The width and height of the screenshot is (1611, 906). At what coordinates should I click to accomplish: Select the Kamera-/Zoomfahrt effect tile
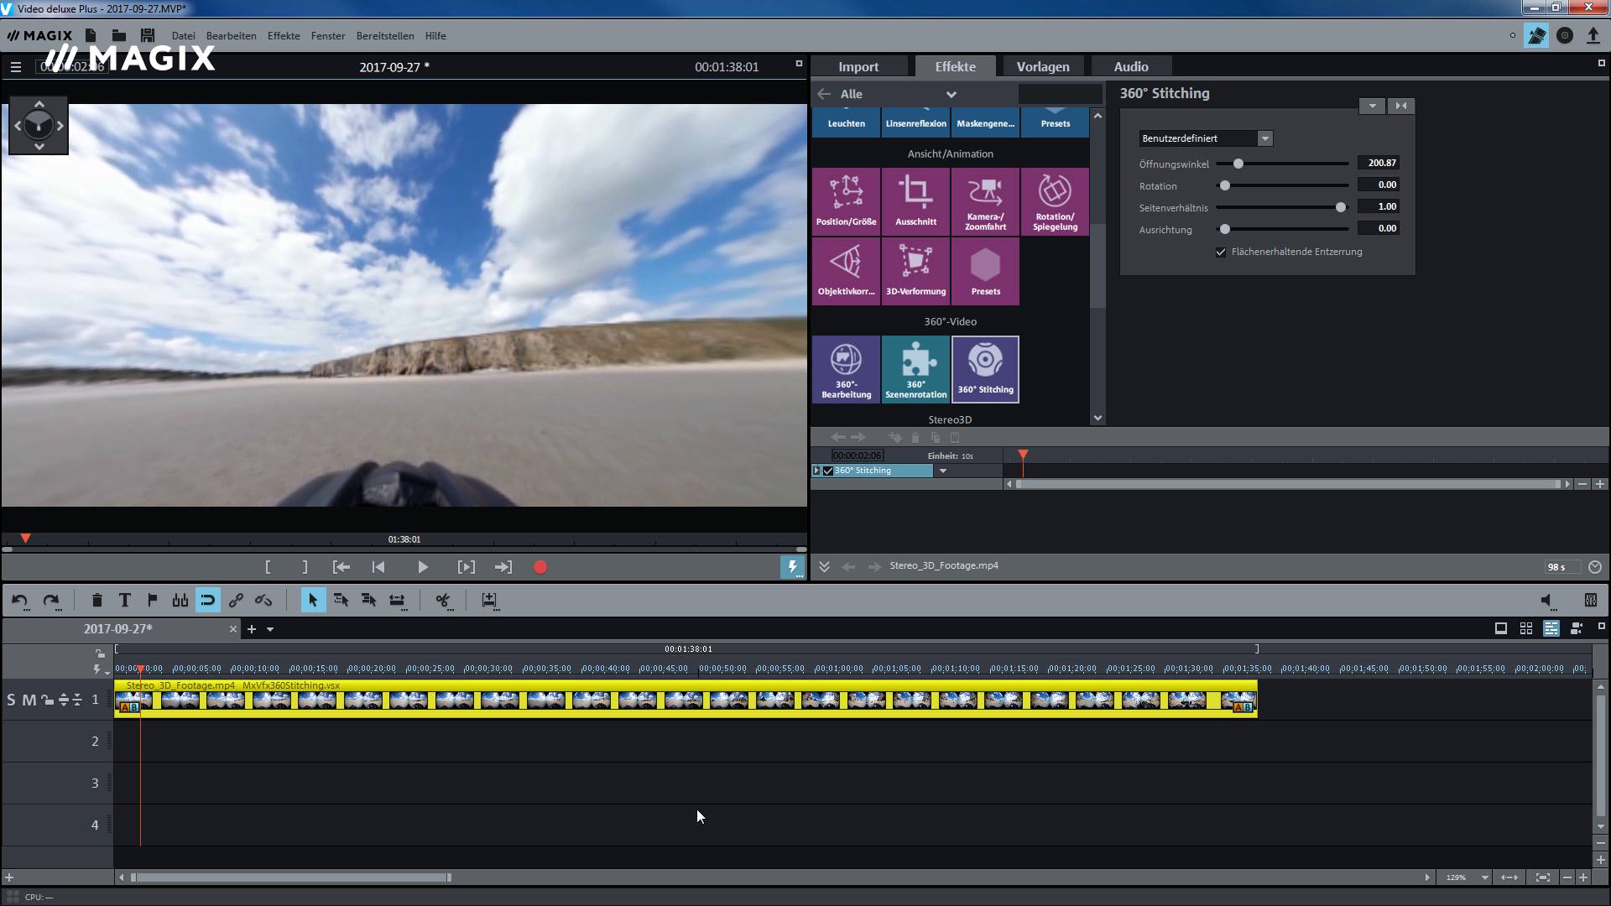[x=985, y=201]
